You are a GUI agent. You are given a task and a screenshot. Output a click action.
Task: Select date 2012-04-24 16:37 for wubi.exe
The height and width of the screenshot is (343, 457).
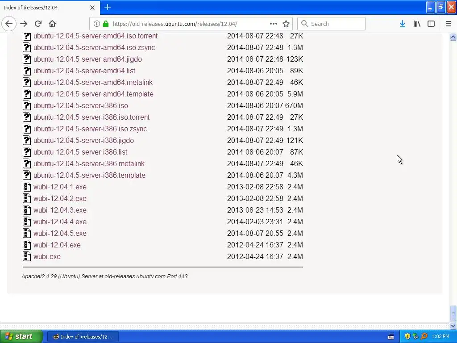coord(255,257)
